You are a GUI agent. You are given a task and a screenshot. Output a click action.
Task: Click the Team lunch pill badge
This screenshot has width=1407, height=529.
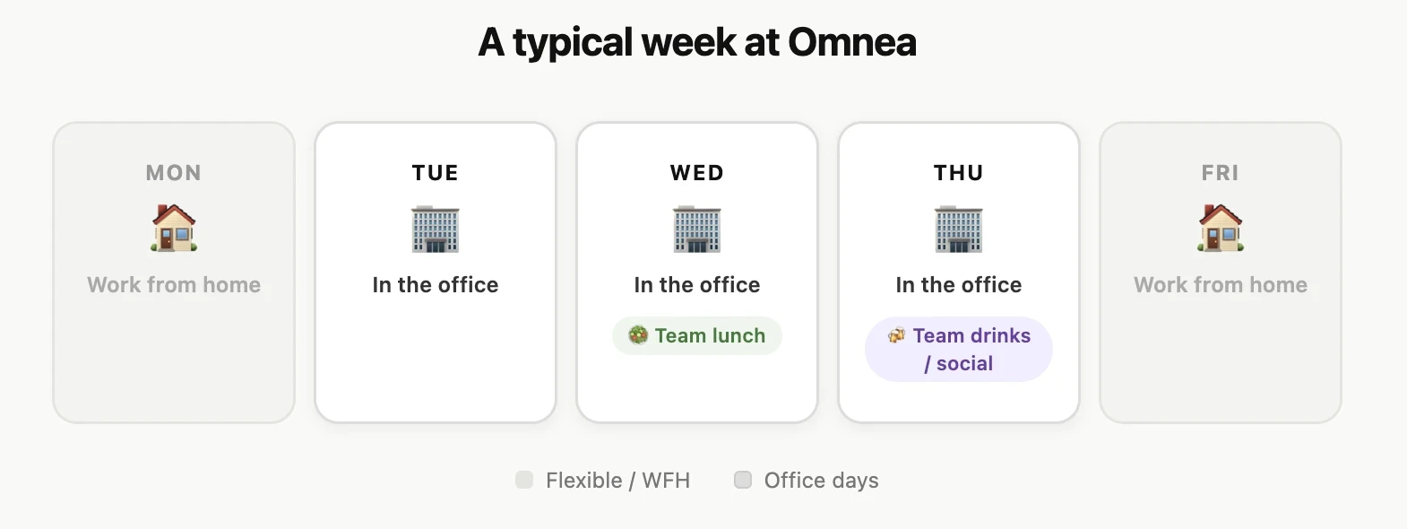click(x=697, y=335)
